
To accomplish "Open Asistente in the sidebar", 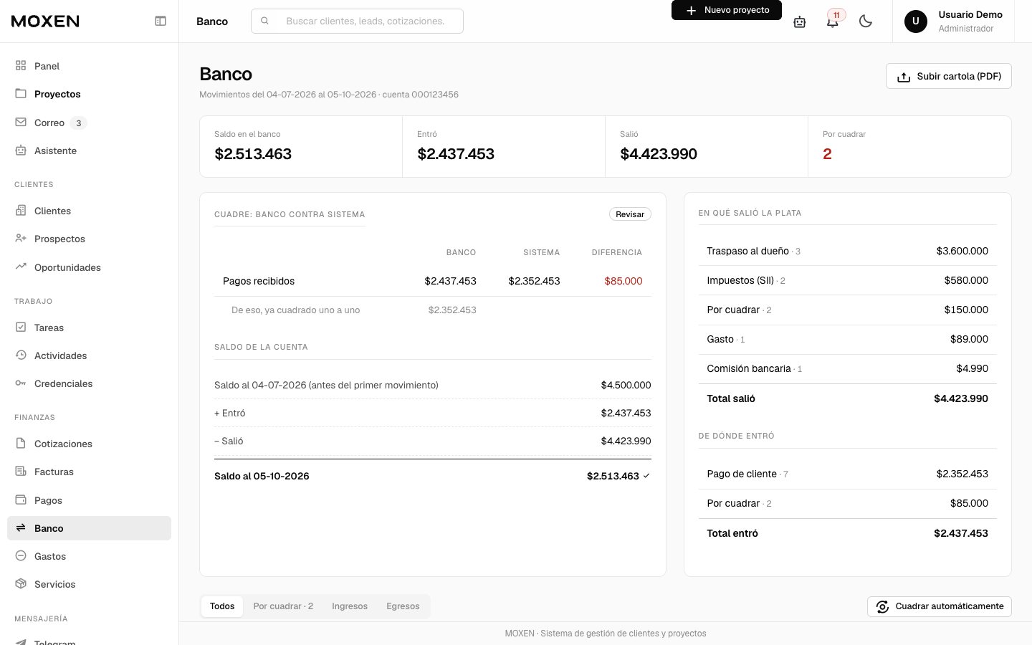I will click(x=89, y=150).
